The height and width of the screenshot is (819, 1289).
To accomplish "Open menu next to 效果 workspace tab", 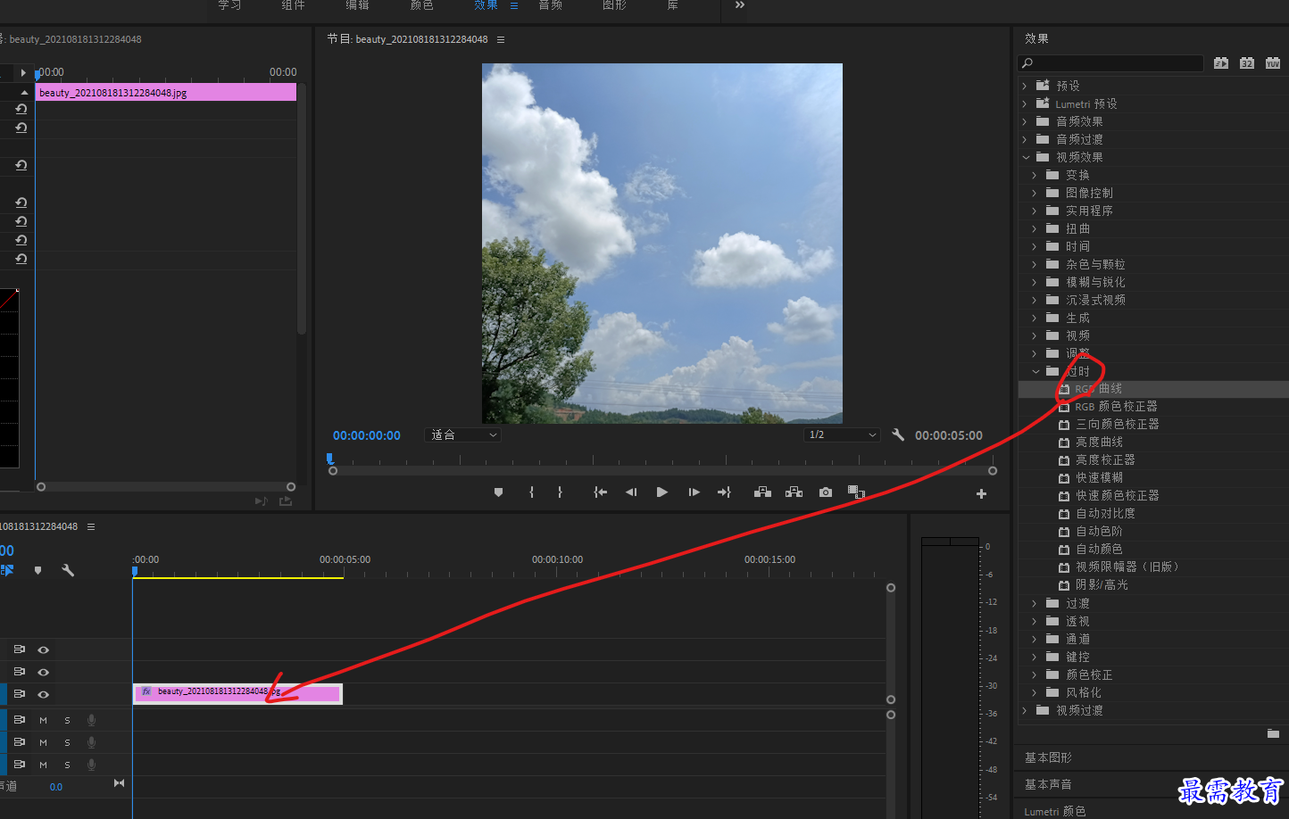I will pyautogui.click(x=514, y=5).
